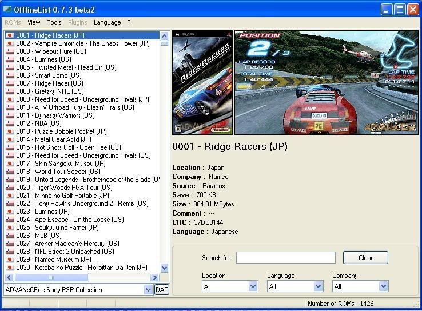The width and height of the screenshot is (422, 311).
Task: Open the Location filter dropdown
Action: pyautogui.click(x=253, y=286)
